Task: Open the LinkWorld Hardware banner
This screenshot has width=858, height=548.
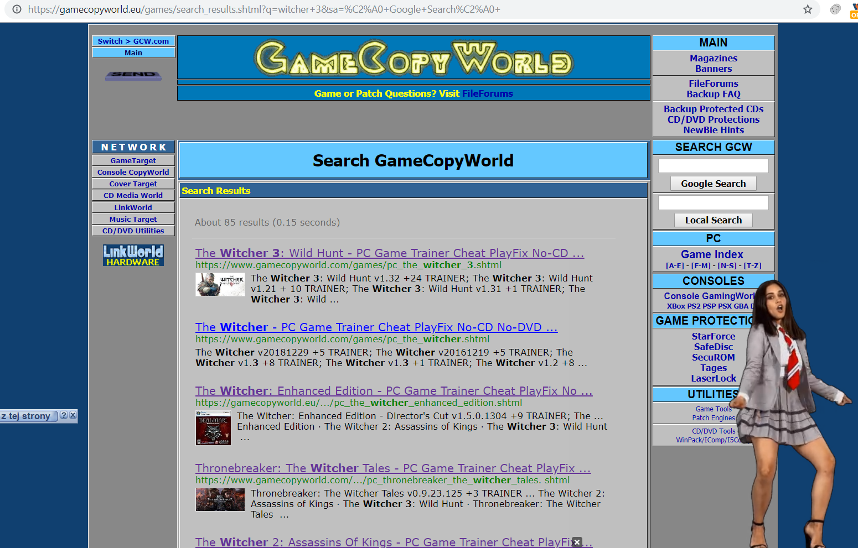Action: (x=133, y=255)
